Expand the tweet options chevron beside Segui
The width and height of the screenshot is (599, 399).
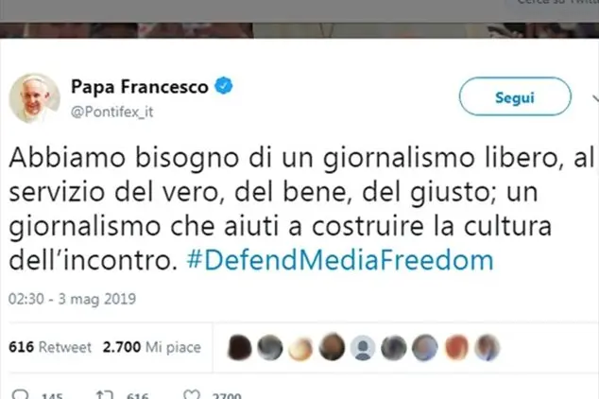coord(595,98)
